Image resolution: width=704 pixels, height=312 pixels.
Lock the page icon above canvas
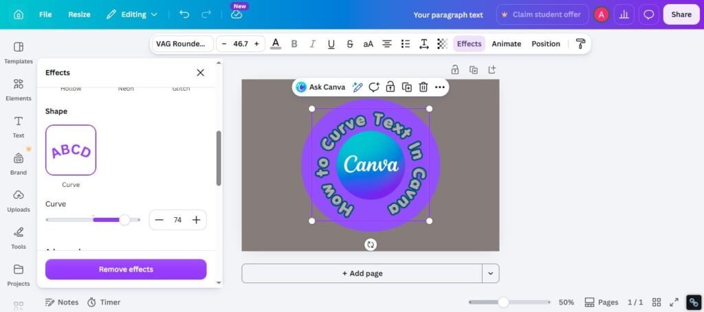[x=455, y=69]
